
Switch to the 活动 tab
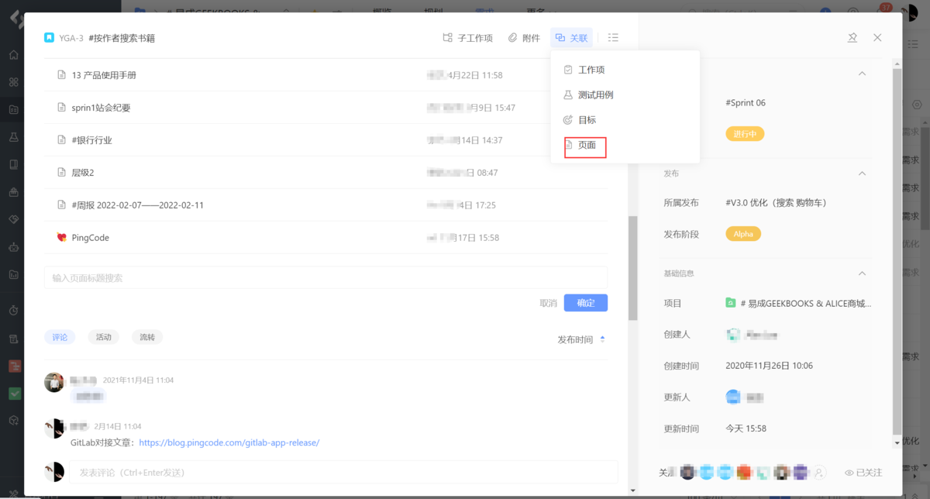tap(103, 337)
